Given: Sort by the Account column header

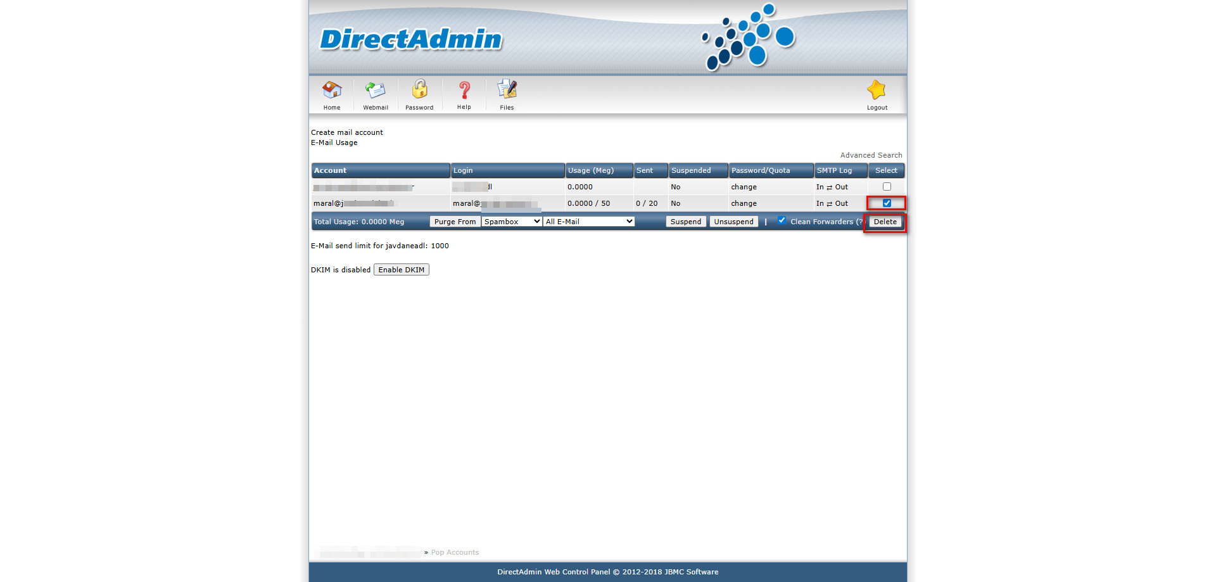Looking at the screenshot, I should [x=331, y=170].
